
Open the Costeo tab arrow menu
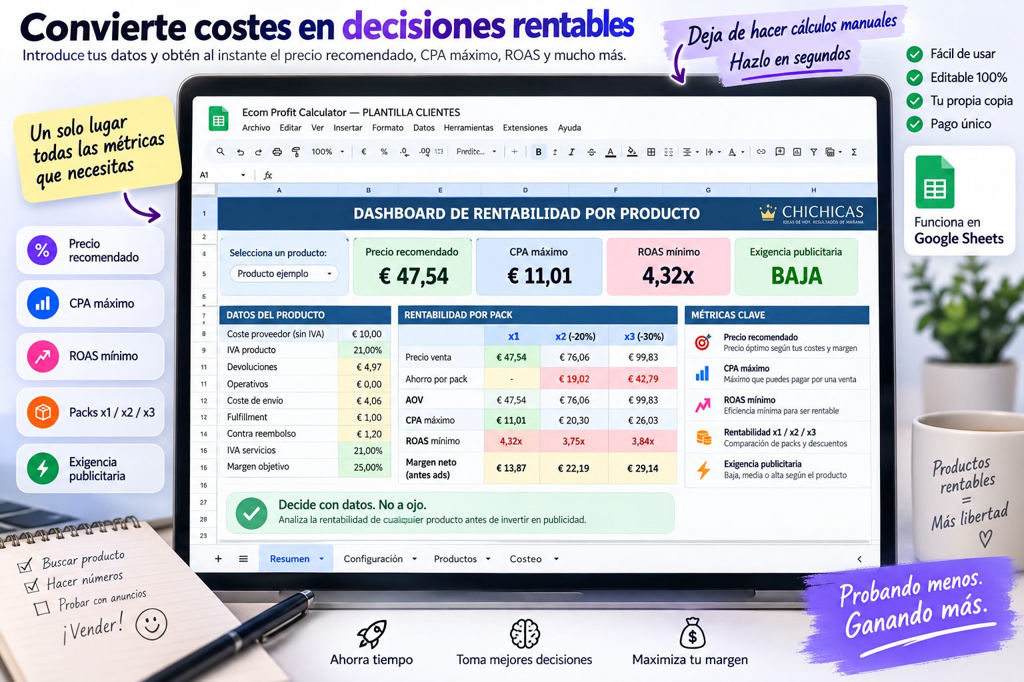[556, 559]
